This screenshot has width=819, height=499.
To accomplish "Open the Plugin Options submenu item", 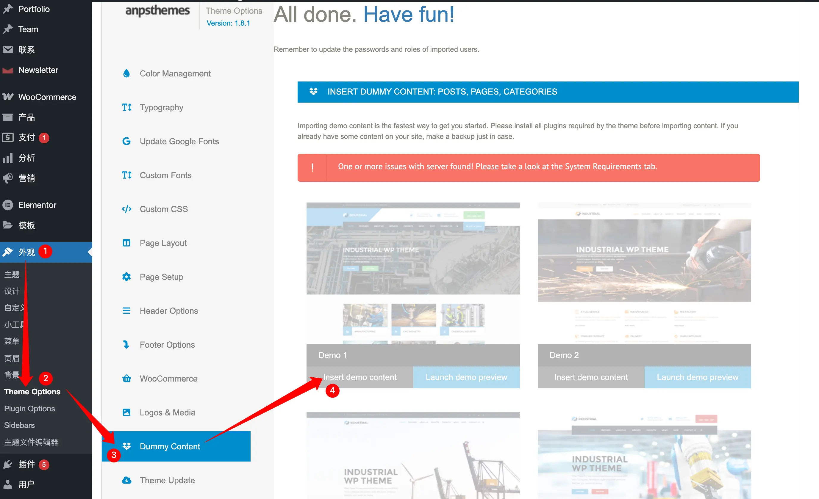I will click(29, 408).
